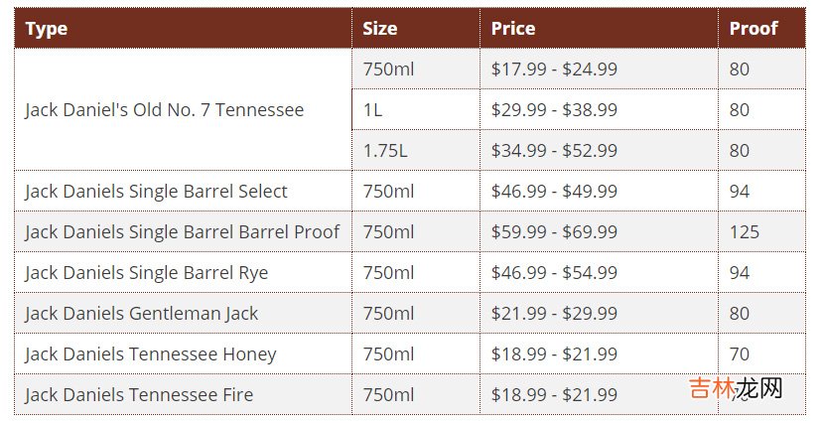The image size is (823, 423).
Task: Click the Price column header
Action: (x=512, y=29)
